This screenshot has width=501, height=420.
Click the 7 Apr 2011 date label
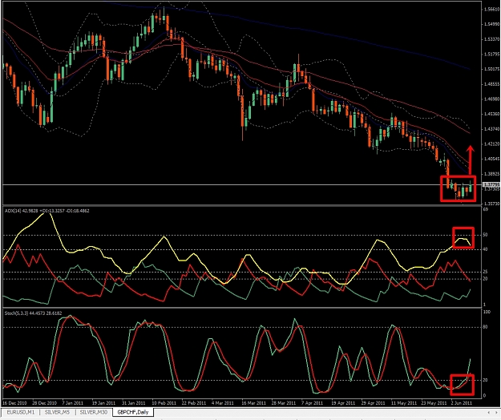coord(313,403)
